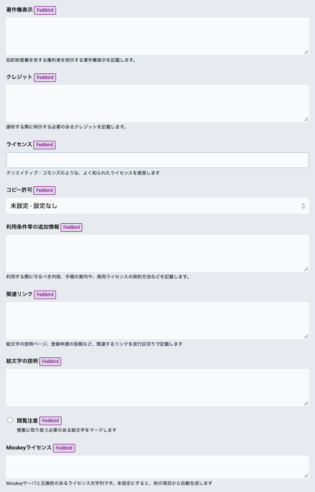Click the Misskeyライセンス text area
The image size is (315, 492).
[157, 467]
